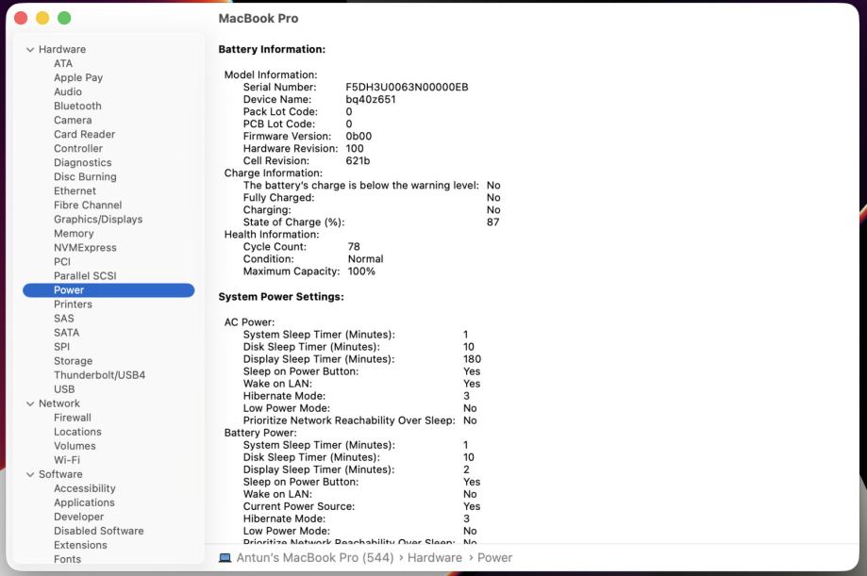Select Accessibility under Software
The image size is (867, 576).
pos(85,488)
